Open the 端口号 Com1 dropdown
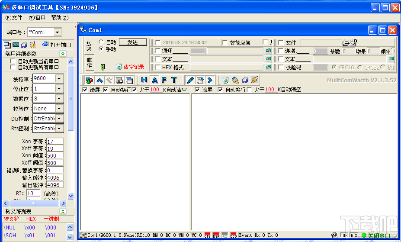Viewport: 401px width, 242px height. (57, 32)
